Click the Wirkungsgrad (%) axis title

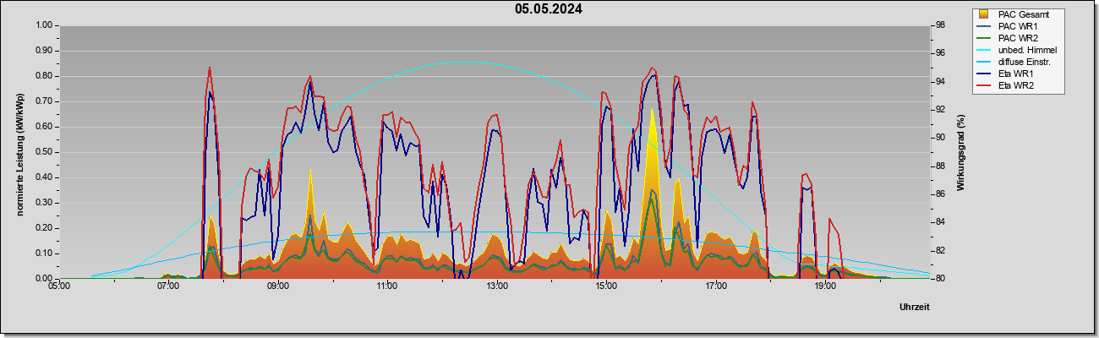pos(961,152)
